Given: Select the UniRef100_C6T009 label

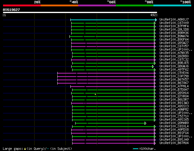Looking at the screenshot, I should 174,23.
